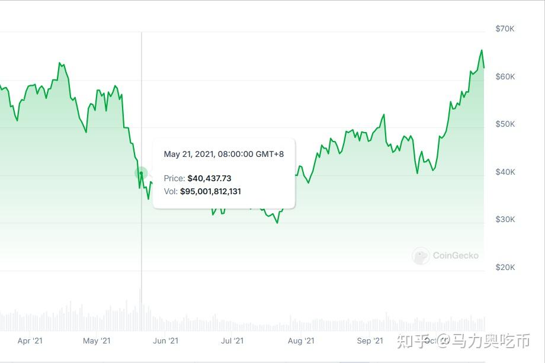Click the CoinGecko gecko logo icon
The height and width of the screenshot is (363, 545).
click(421, 256)
